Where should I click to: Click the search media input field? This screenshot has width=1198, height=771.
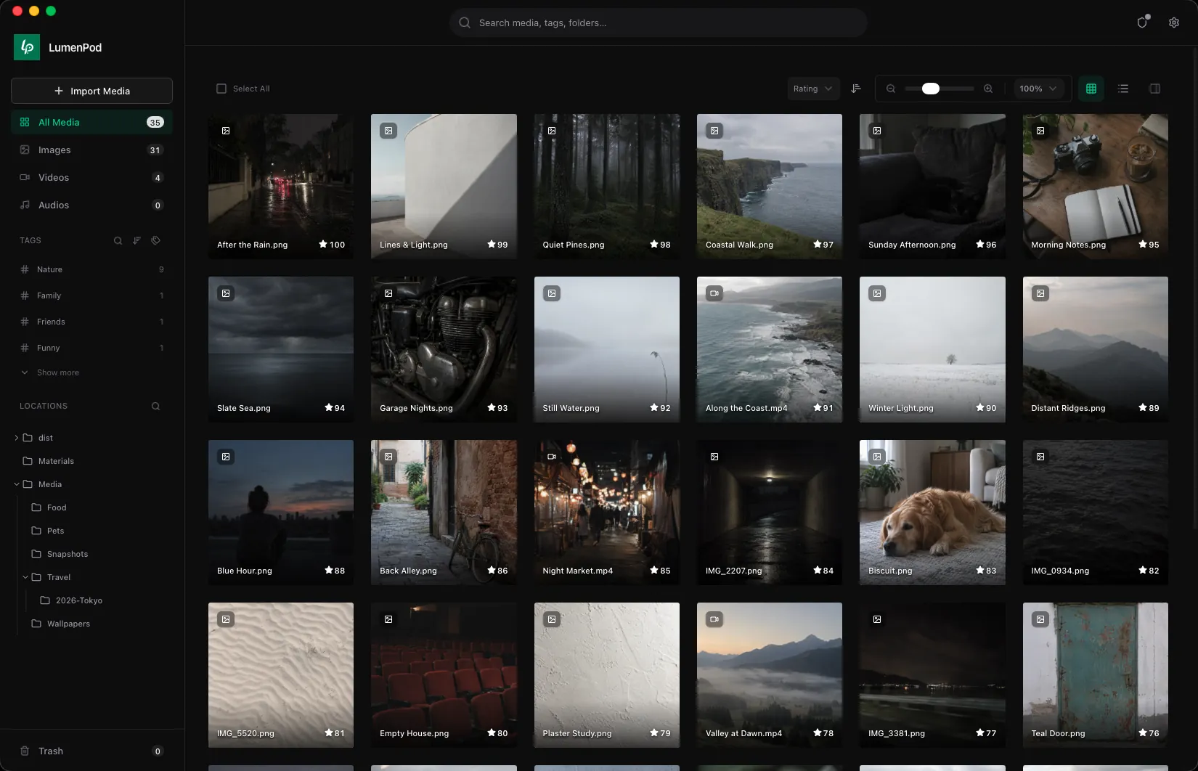click(x=658, y=23)
